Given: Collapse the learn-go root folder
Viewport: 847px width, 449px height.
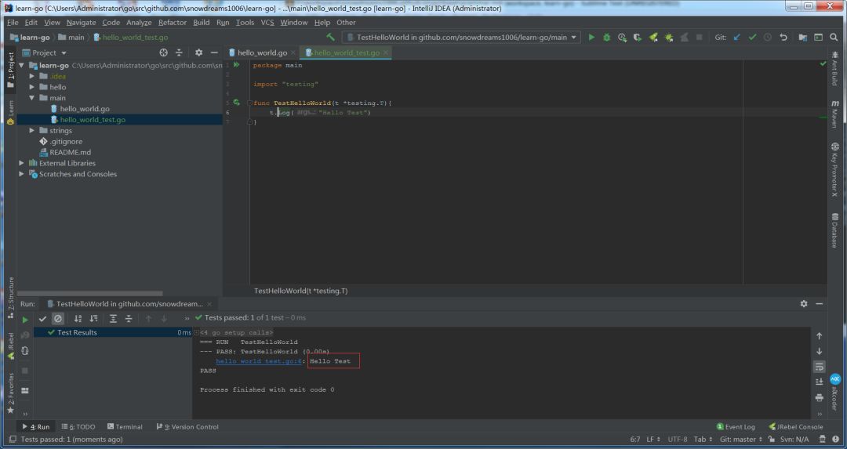Looking at the screenshot, I should (22, 65).
